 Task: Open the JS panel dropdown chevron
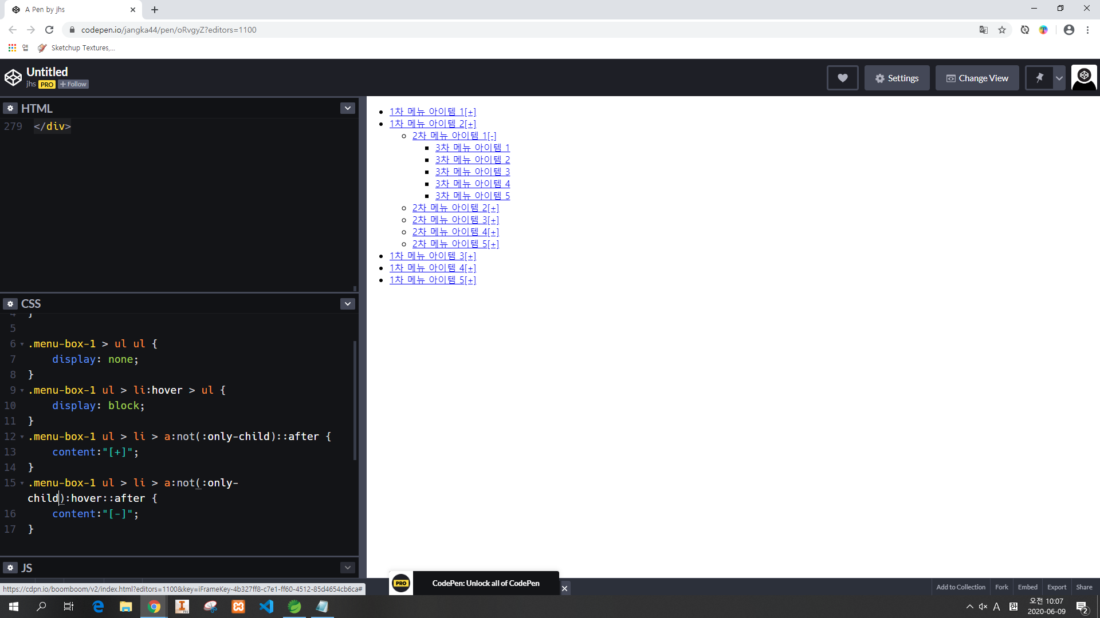coord(347,568)
